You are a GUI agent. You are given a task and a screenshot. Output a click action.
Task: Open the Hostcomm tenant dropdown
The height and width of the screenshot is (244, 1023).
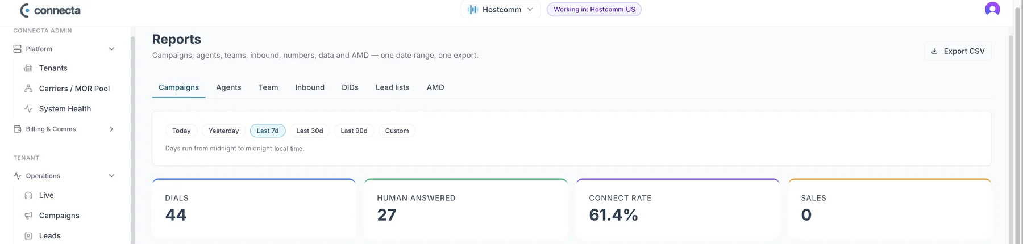coord(501,10)
